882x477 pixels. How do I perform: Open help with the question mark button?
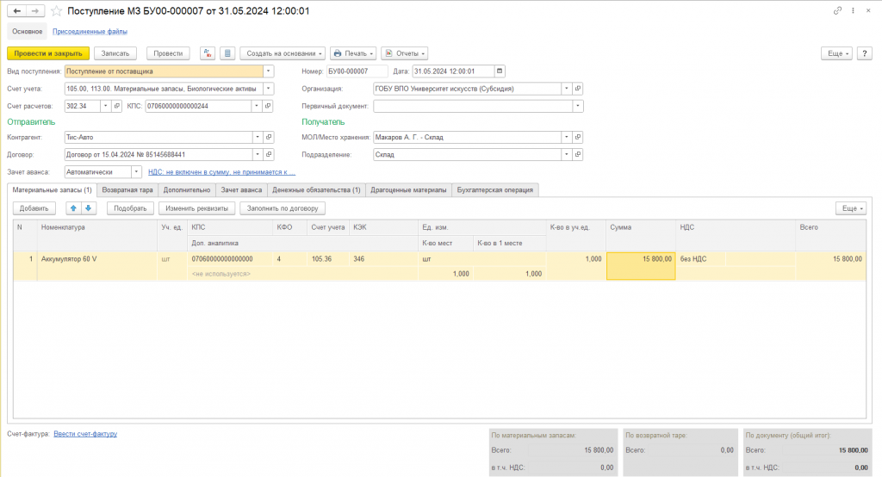(865, 53)
